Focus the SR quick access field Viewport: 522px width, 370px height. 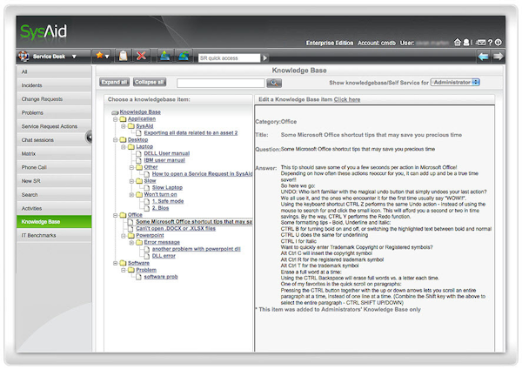tap(229, 58)
